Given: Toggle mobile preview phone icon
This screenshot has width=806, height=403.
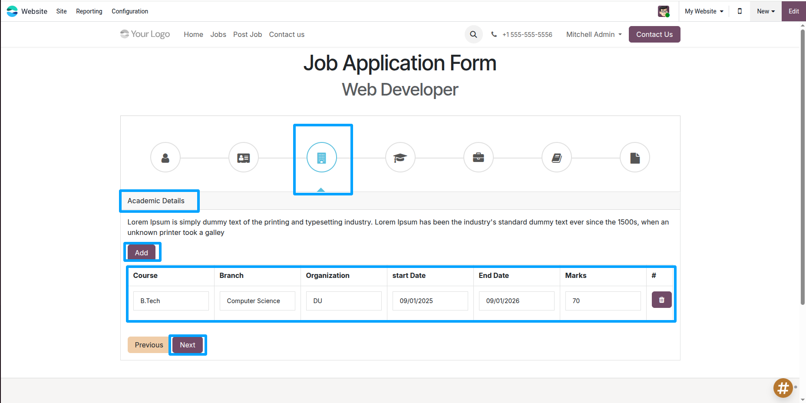Looking at the screenshot, I should [x=740, y=11].
